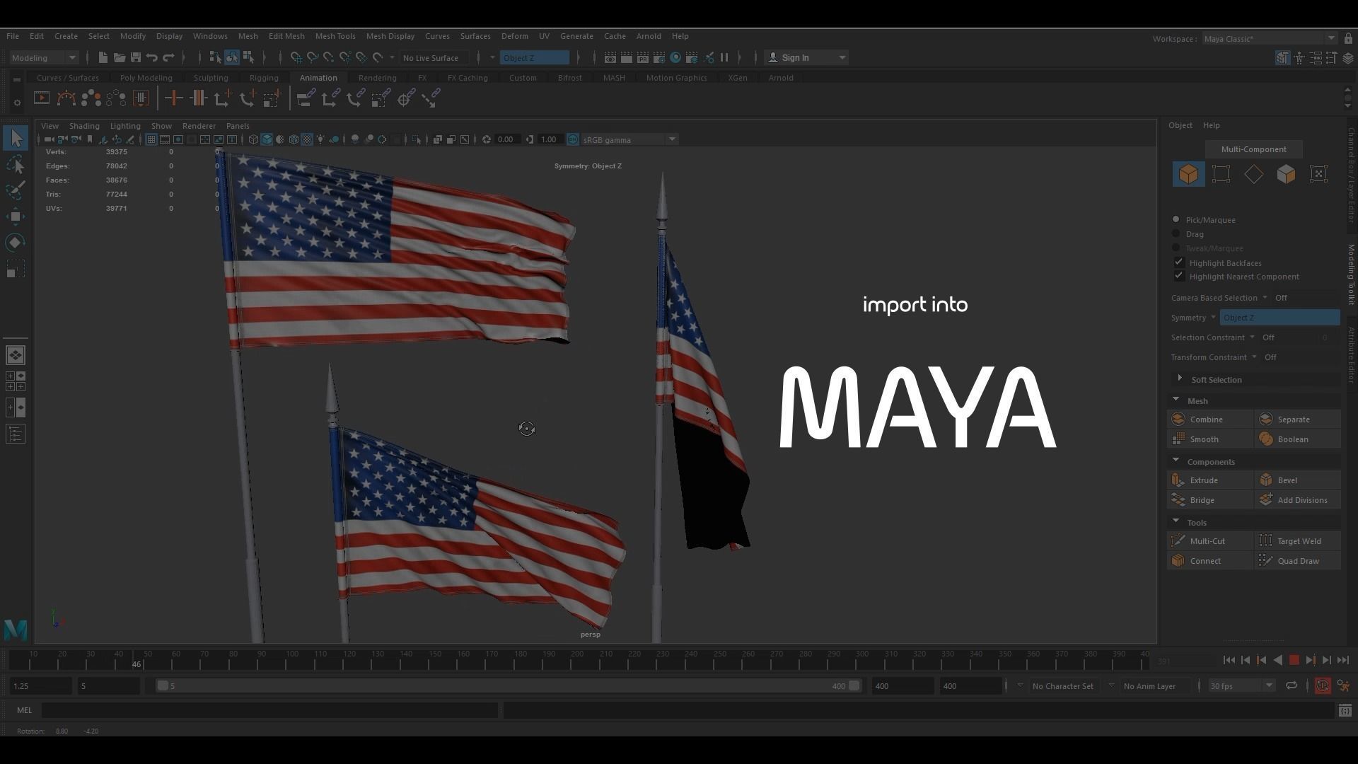Switch to single pane layout icon
1358x764 pixels.
16,355
